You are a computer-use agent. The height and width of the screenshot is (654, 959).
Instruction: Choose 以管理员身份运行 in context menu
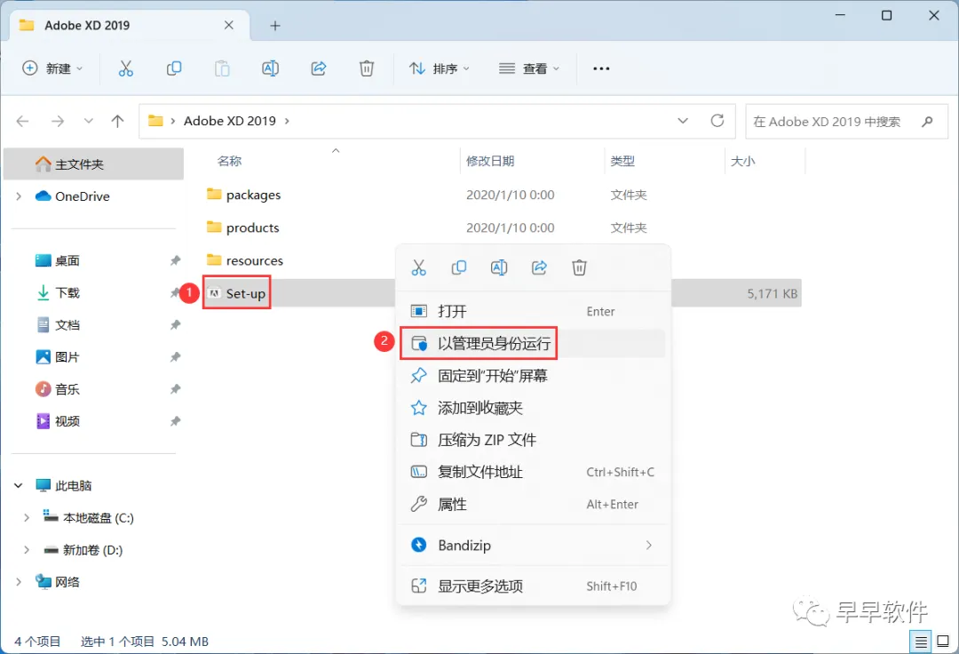[x=533, y=343]
